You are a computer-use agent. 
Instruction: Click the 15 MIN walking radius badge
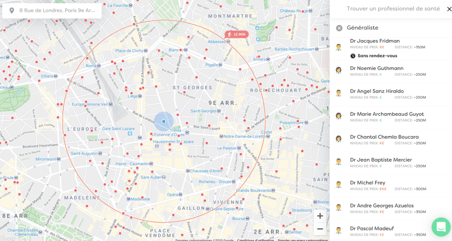[x=237, y=34]
